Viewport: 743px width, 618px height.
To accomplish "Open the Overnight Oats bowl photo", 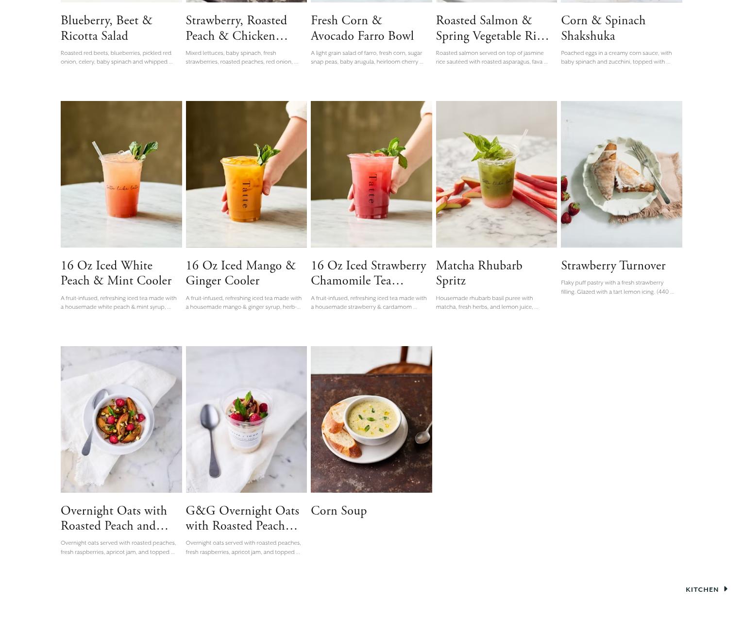I will (x=121, y=419).
